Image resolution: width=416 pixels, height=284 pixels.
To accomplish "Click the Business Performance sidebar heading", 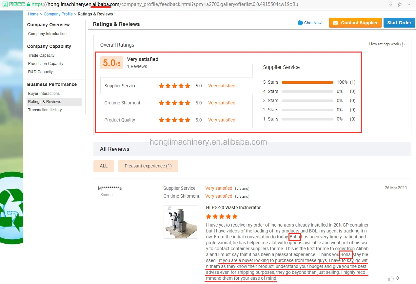I will (52, 84).
